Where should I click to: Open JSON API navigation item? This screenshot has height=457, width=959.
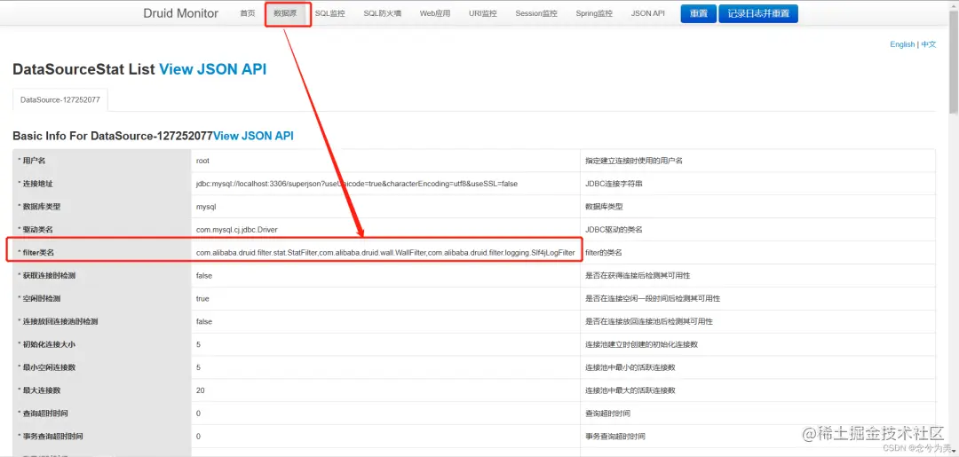(x=647, y=13)
